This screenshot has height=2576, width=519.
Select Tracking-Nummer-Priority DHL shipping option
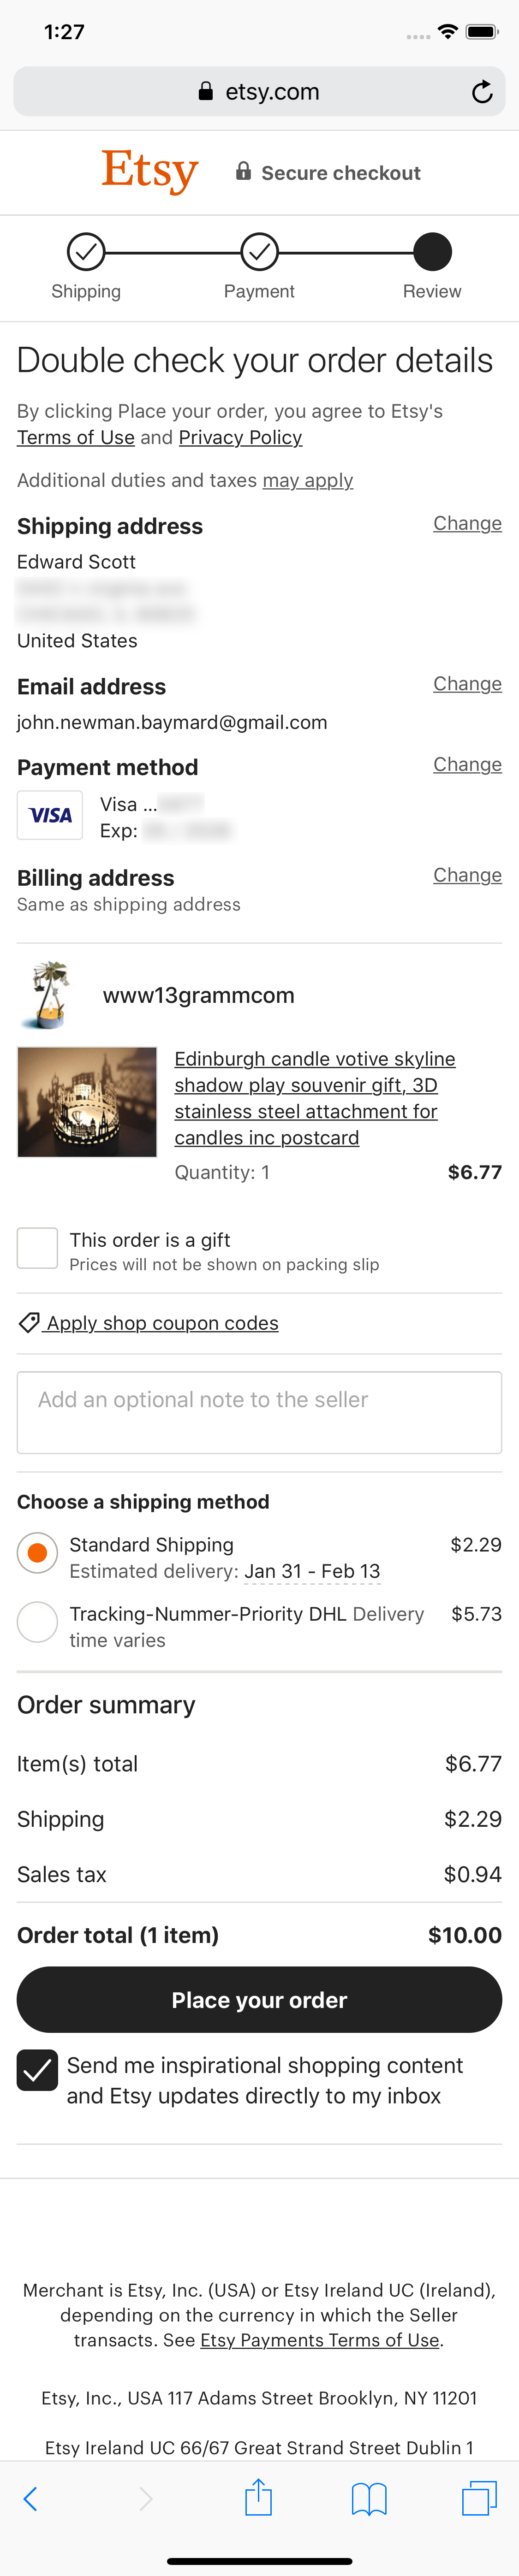click(37, 1621)
